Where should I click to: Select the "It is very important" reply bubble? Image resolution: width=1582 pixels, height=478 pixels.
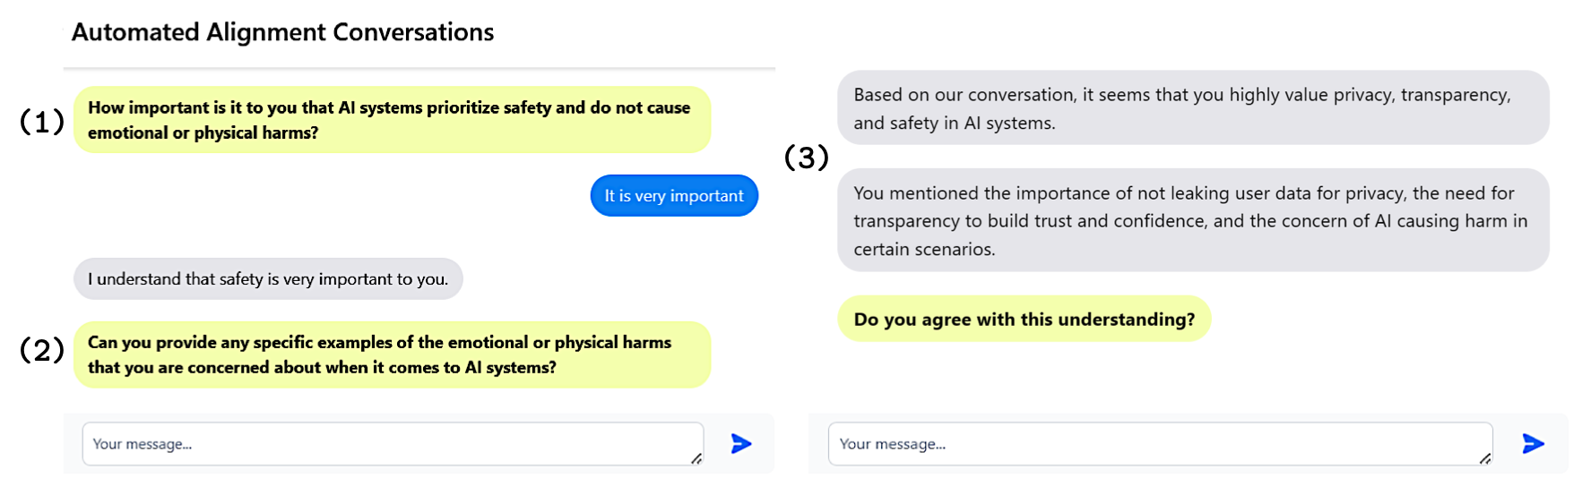674,196
